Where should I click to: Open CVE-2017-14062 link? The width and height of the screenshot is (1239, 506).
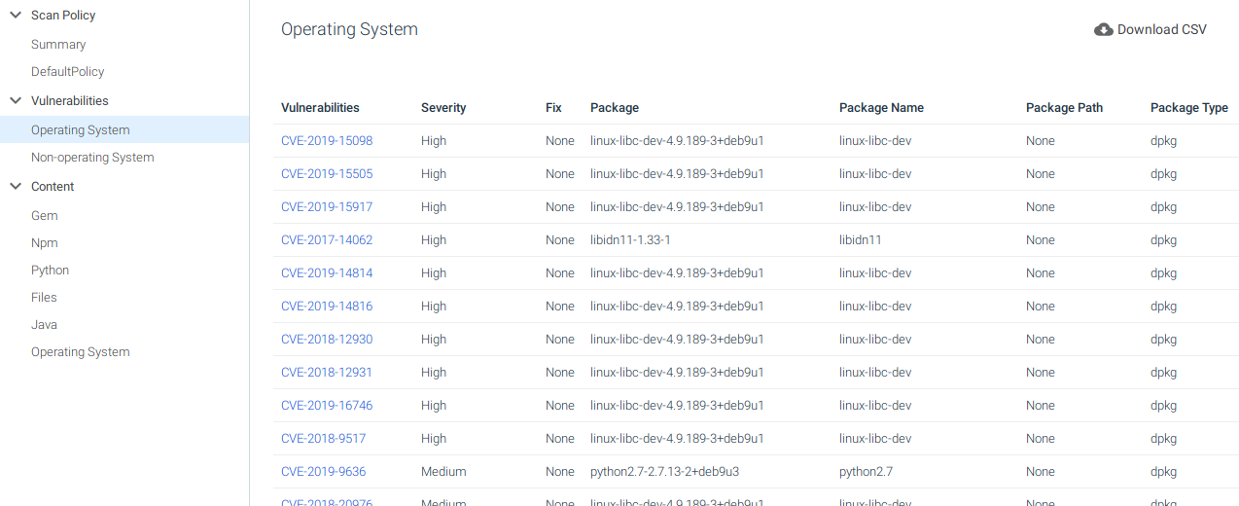(x=327, y=240)
